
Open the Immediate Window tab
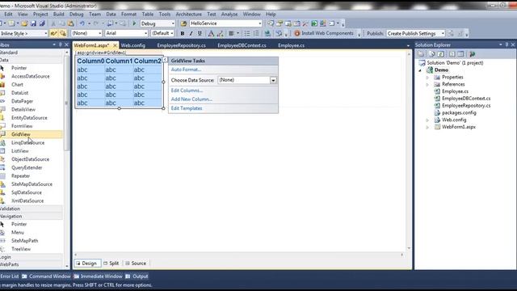[99, 276]
